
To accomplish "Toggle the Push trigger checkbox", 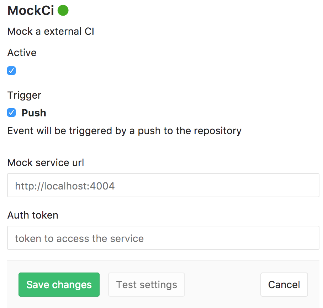I will tap(11, 113).
